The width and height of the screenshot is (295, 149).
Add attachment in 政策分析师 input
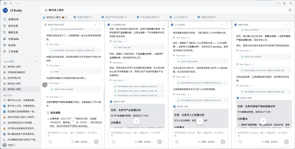point(240,142)
